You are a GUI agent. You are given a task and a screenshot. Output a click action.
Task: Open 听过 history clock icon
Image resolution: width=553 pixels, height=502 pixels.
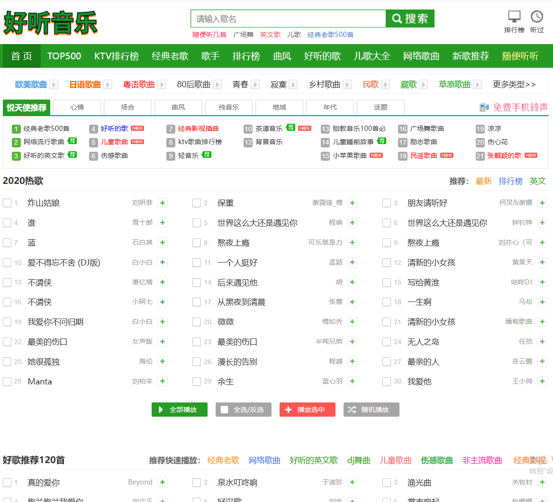point(537,17)
